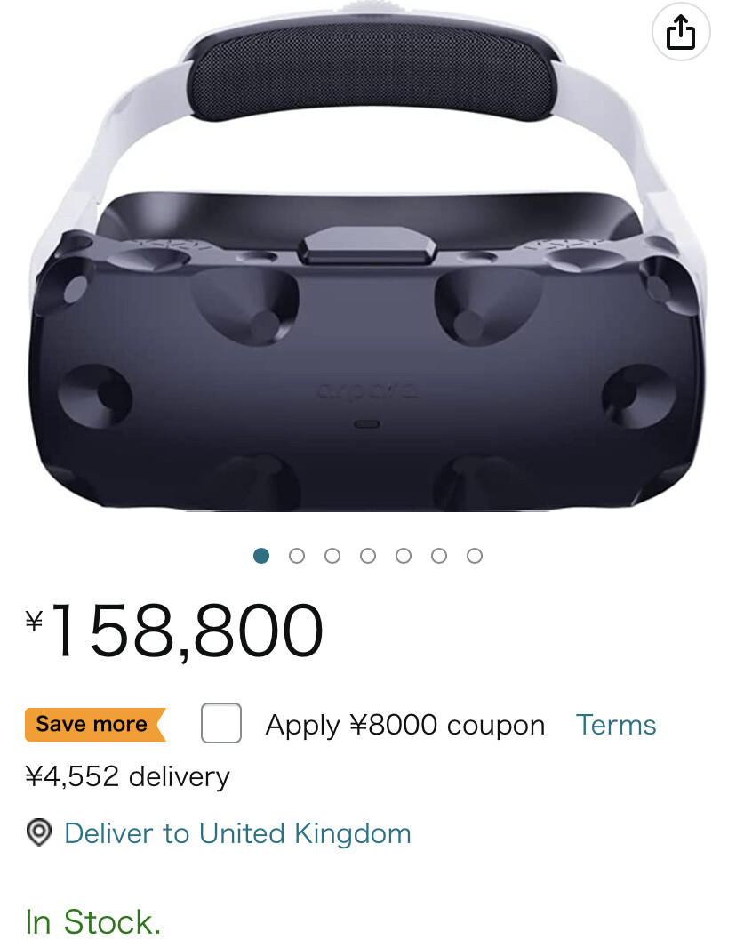Click the location pin icon
The width and height of the screenshot is (736, 948).
(x=39, y=832)
